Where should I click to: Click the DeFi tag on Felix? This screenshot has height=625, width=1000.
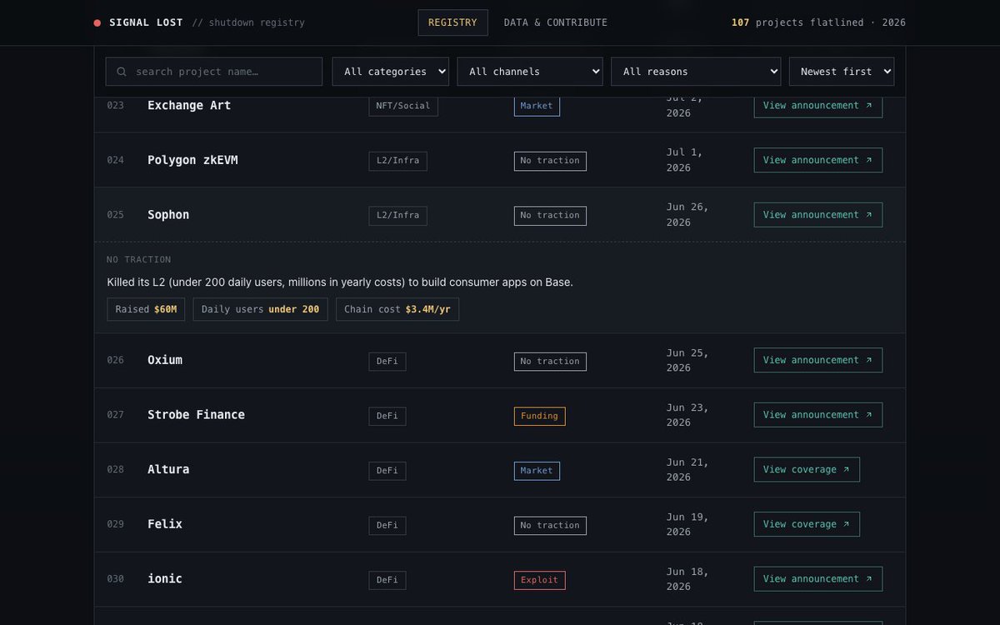point(387,526)
